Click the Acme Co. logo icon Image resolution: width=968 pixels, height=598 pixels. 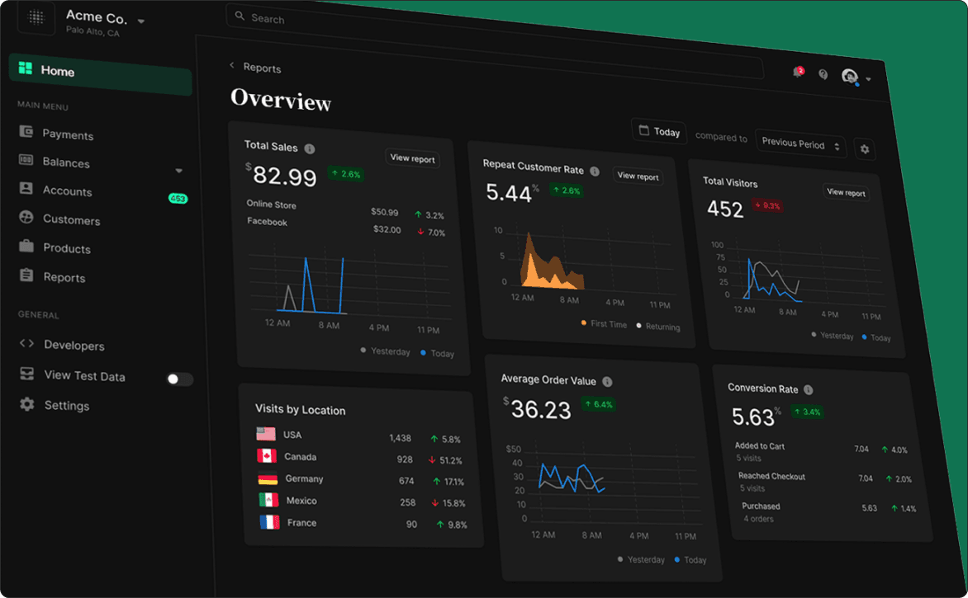pyautogui.click(x=36, y=17)
